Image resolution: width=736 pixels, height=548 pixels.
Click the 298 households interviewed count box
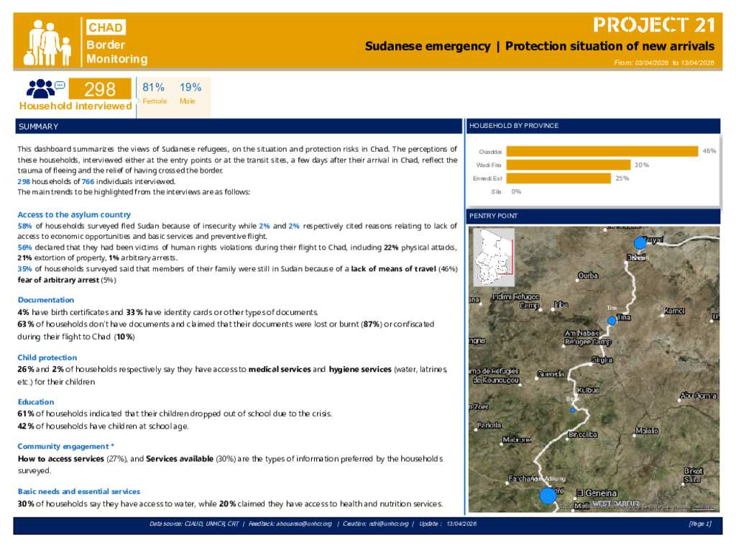click(x=100, y=89)
